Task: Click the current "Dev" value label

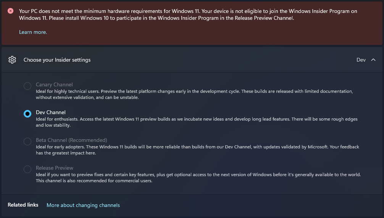Action: point(361,60)
